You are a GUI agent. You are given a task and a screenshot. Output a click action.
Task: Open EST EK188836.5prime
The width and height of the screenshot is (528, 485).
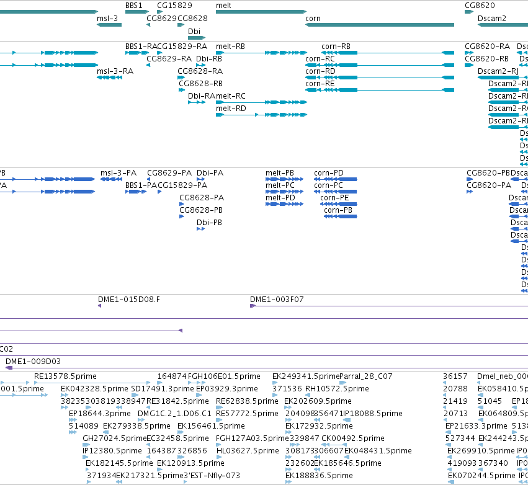[320, 476]
